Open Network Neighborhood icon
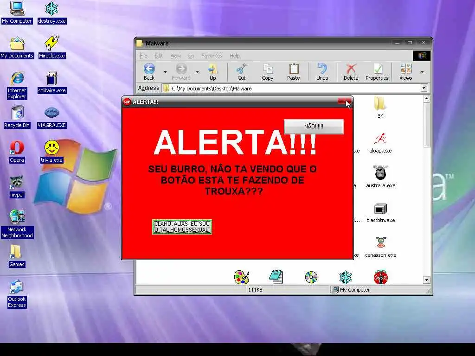The image size is (475, 356). [17, 224]
